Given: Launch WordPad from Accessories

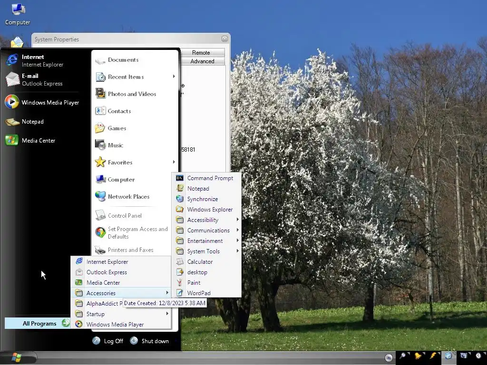Looking at the screenshot, I should (x=206, y=293).
